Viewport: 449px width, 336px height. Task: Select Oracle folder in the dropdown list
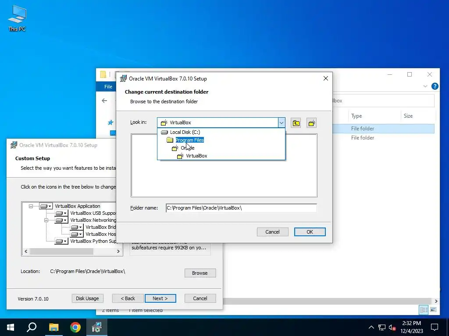pyautogui.click(x=188, y=148)
